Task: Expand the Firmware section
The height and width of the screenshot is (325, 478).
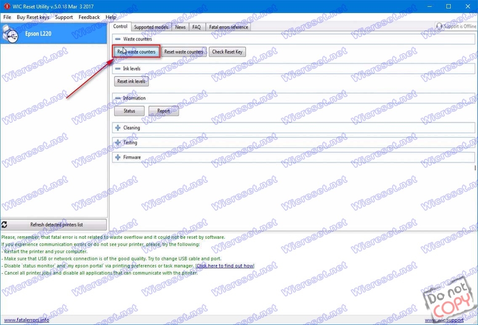Action: [118, 157]
